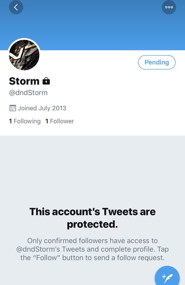The image size is (185, 285).
Task: Open the 1 Follower list
Action: pyautogui.click(x=59, y=121)
